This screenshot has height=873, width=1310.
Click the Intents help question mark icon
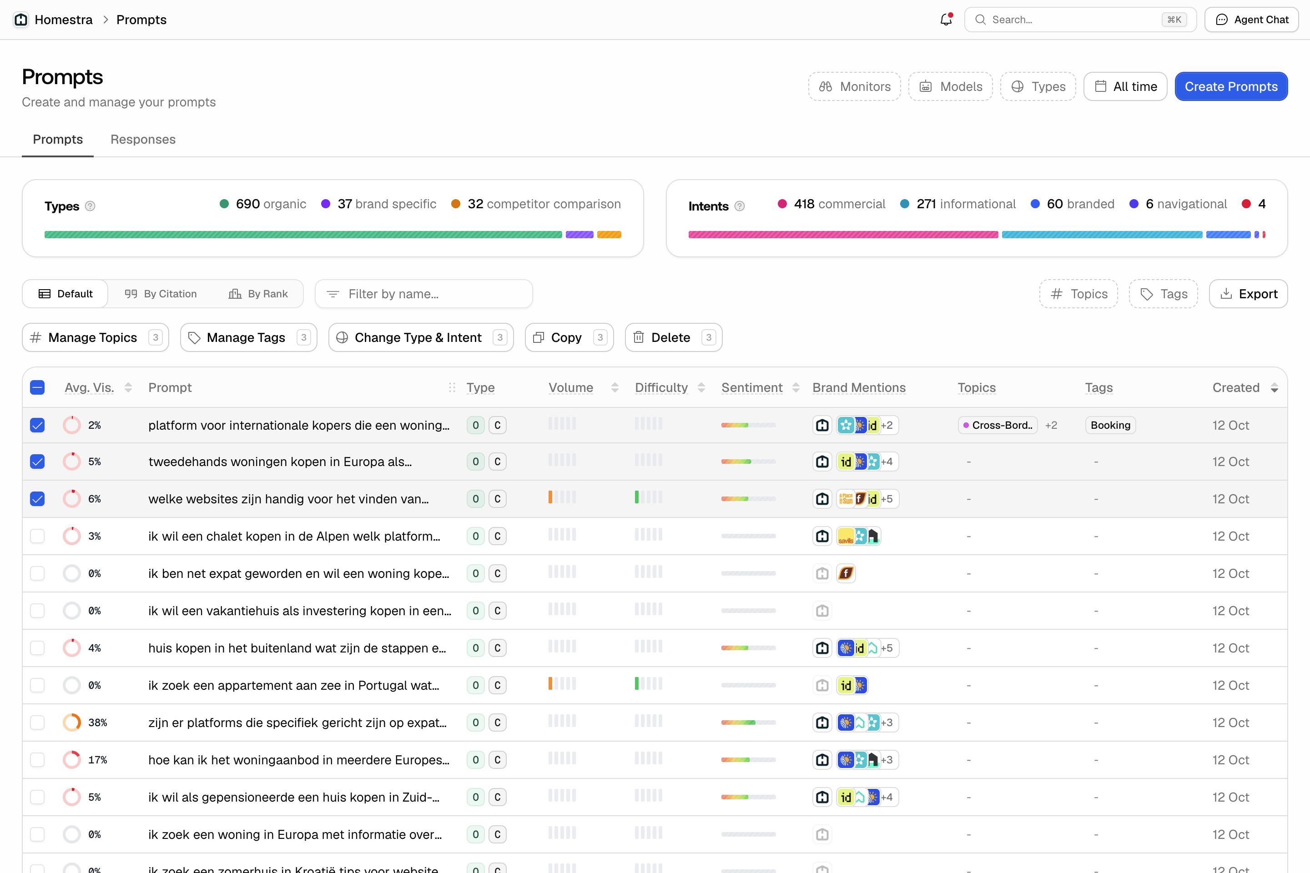(x=740, y=206)
